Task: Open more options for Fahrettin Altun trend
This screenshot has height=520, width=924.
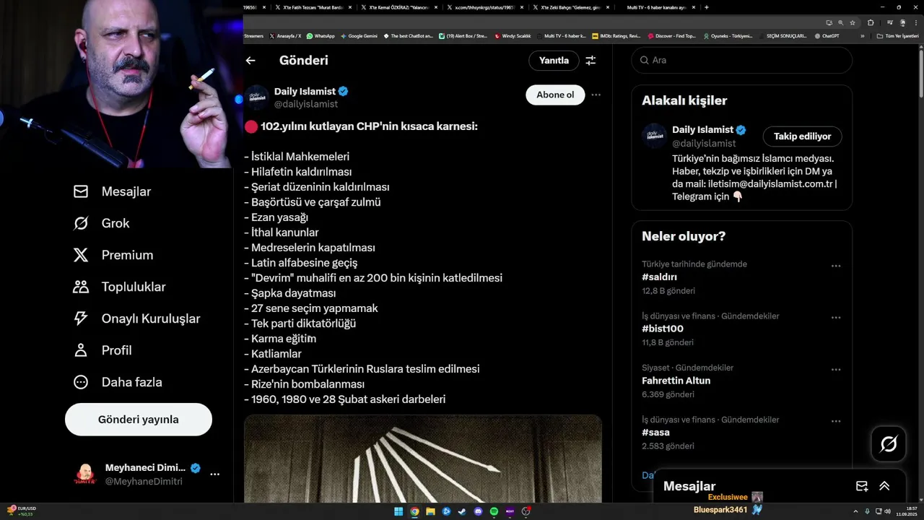Action: click(x=836, y=370)
